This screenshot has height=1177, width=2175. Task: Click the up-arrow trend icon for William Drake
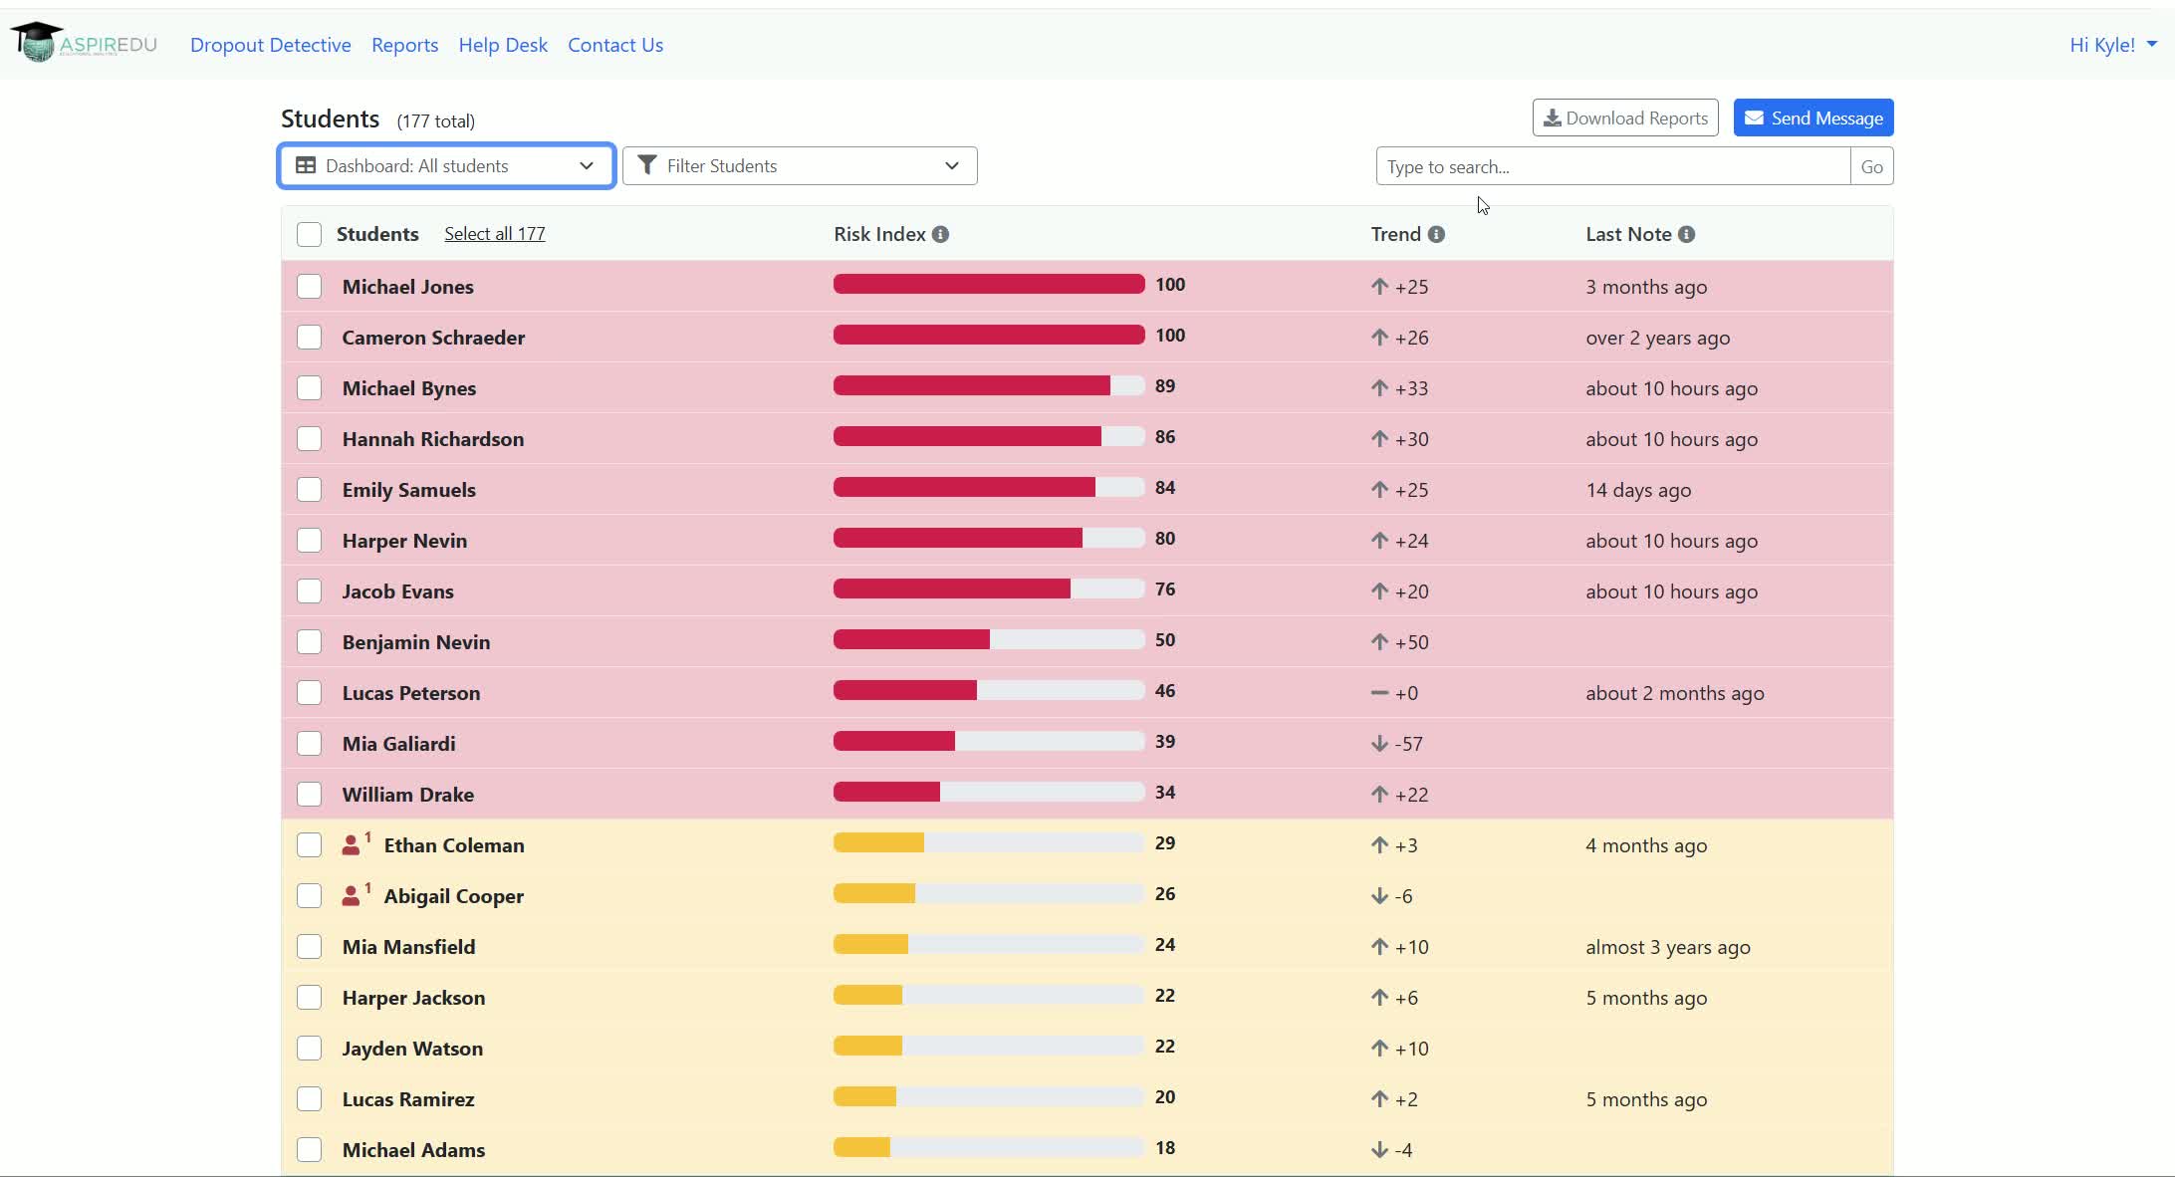pos(1379,795)
